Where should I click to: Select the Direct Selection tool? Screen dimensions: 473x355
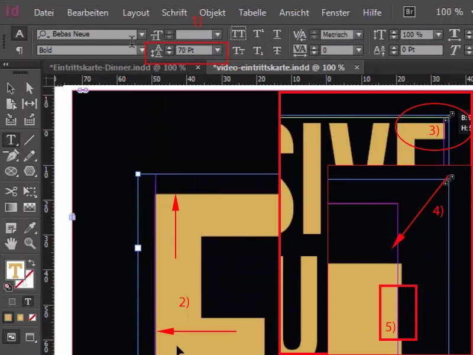[x=30, y=88]
